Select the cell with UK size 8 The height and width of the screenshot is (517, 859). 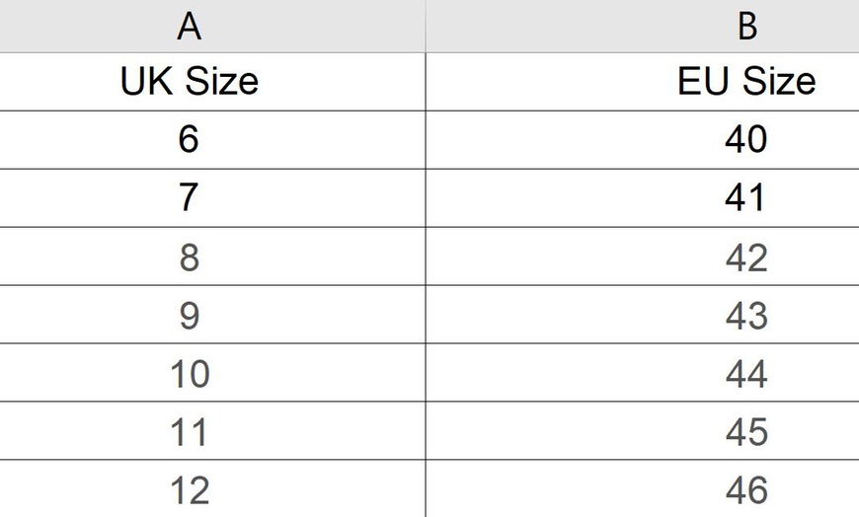pos(189,257)
